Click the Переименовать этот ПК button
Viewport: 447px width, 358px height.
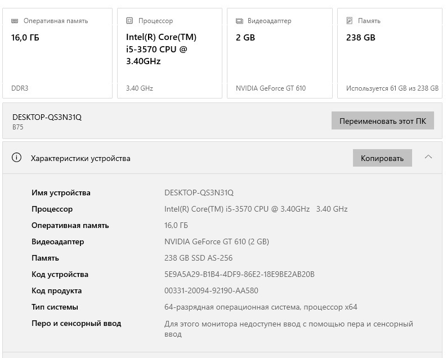pos(383,120)
